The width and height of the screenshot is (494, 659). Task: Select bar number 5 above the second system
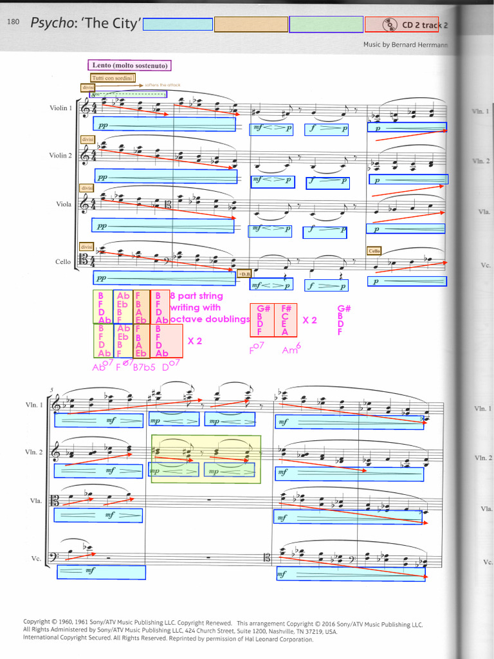click(51, 389)
